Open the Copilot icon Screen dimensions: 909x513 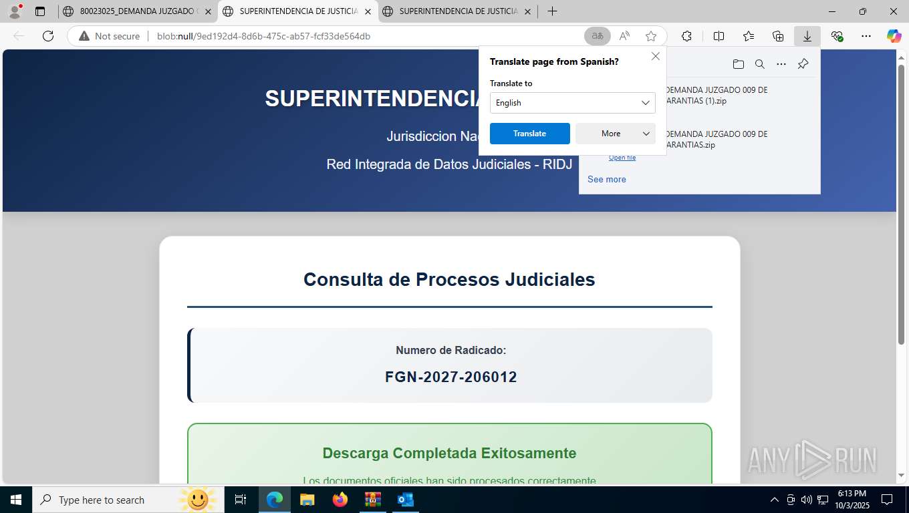894,36
